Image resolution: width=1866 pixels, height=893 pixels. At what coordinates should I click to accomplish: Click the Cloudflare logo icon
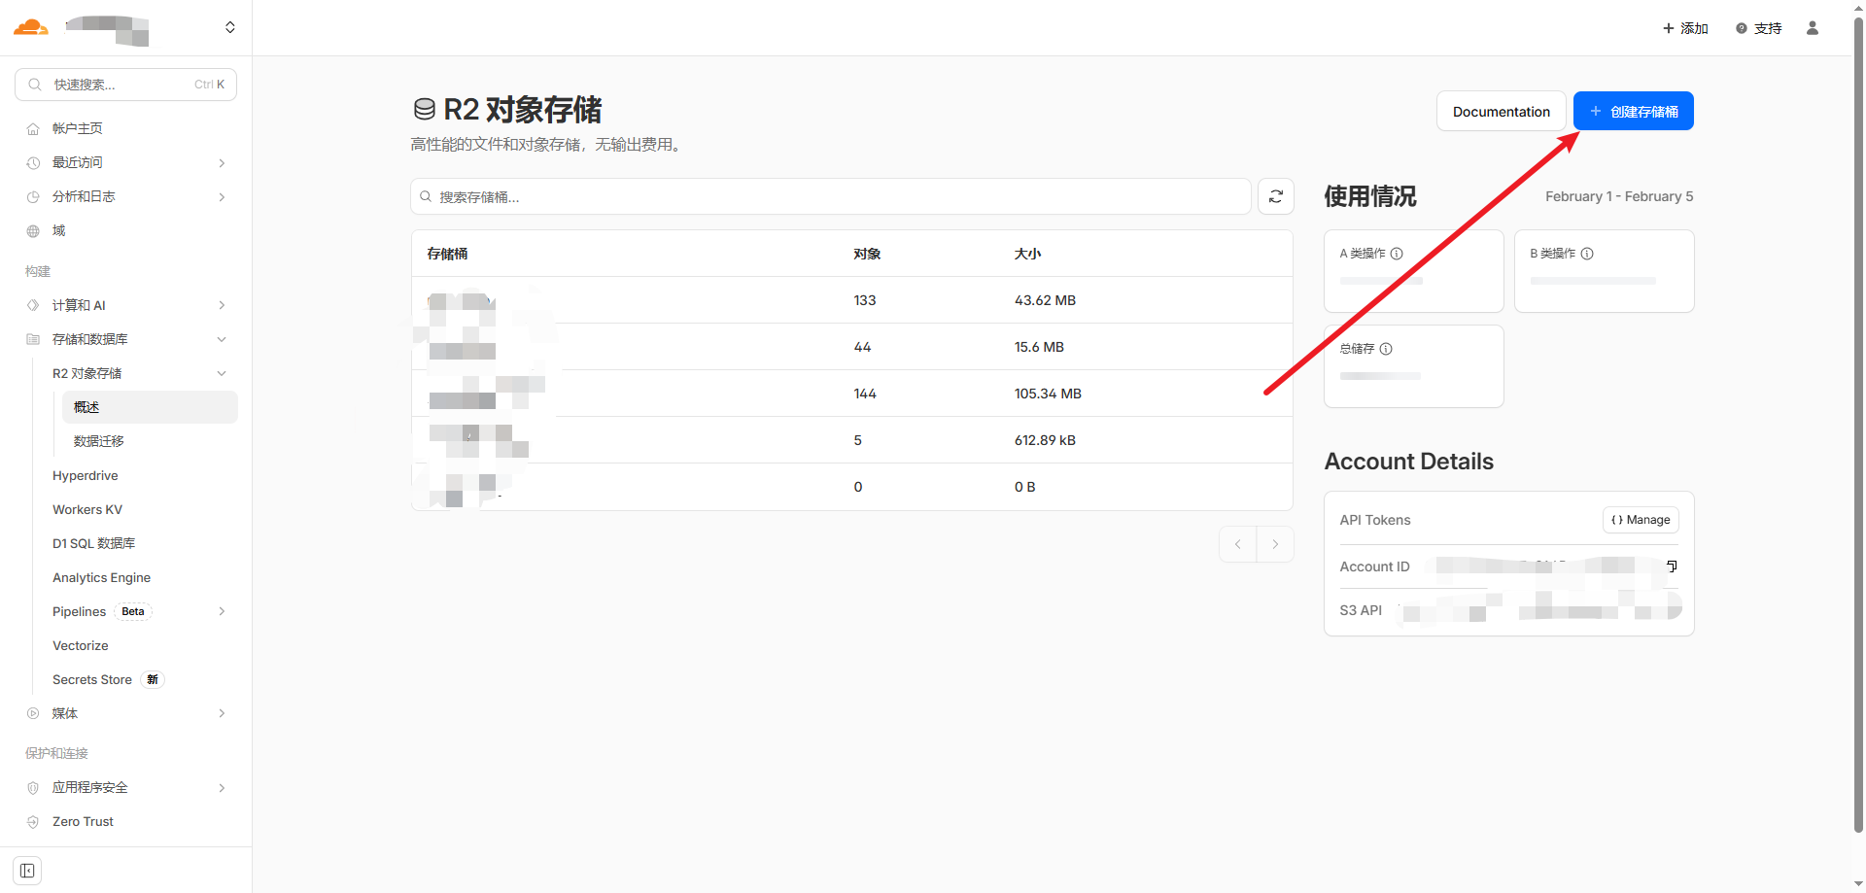pos(30,27)
